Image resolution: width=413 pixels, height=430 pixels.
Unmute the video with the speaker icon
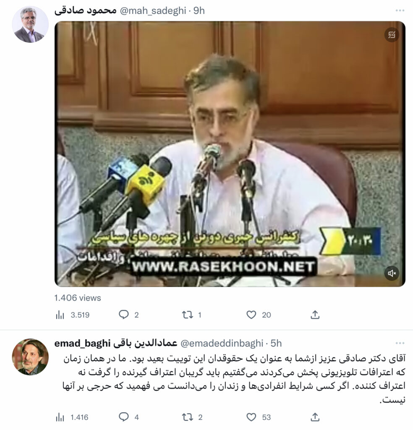pos(392,273)
